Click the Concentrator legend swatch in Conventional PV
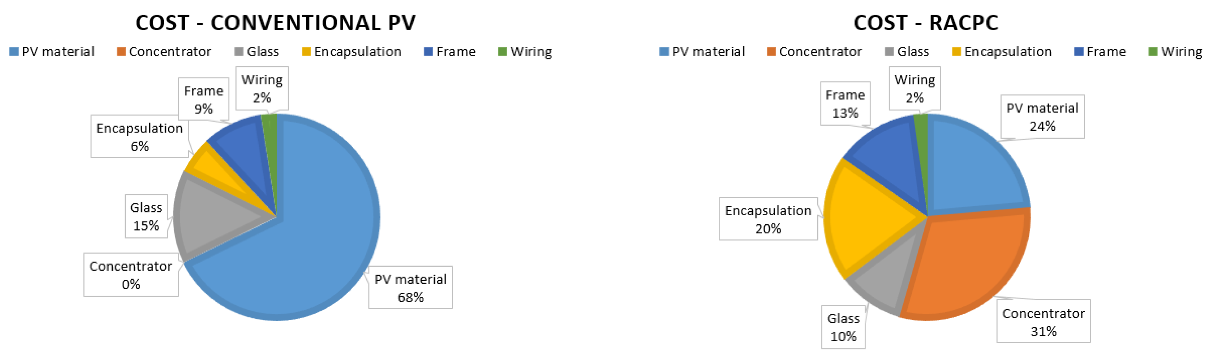Viewport: 1212px width, 360px height. coord(121,52)
